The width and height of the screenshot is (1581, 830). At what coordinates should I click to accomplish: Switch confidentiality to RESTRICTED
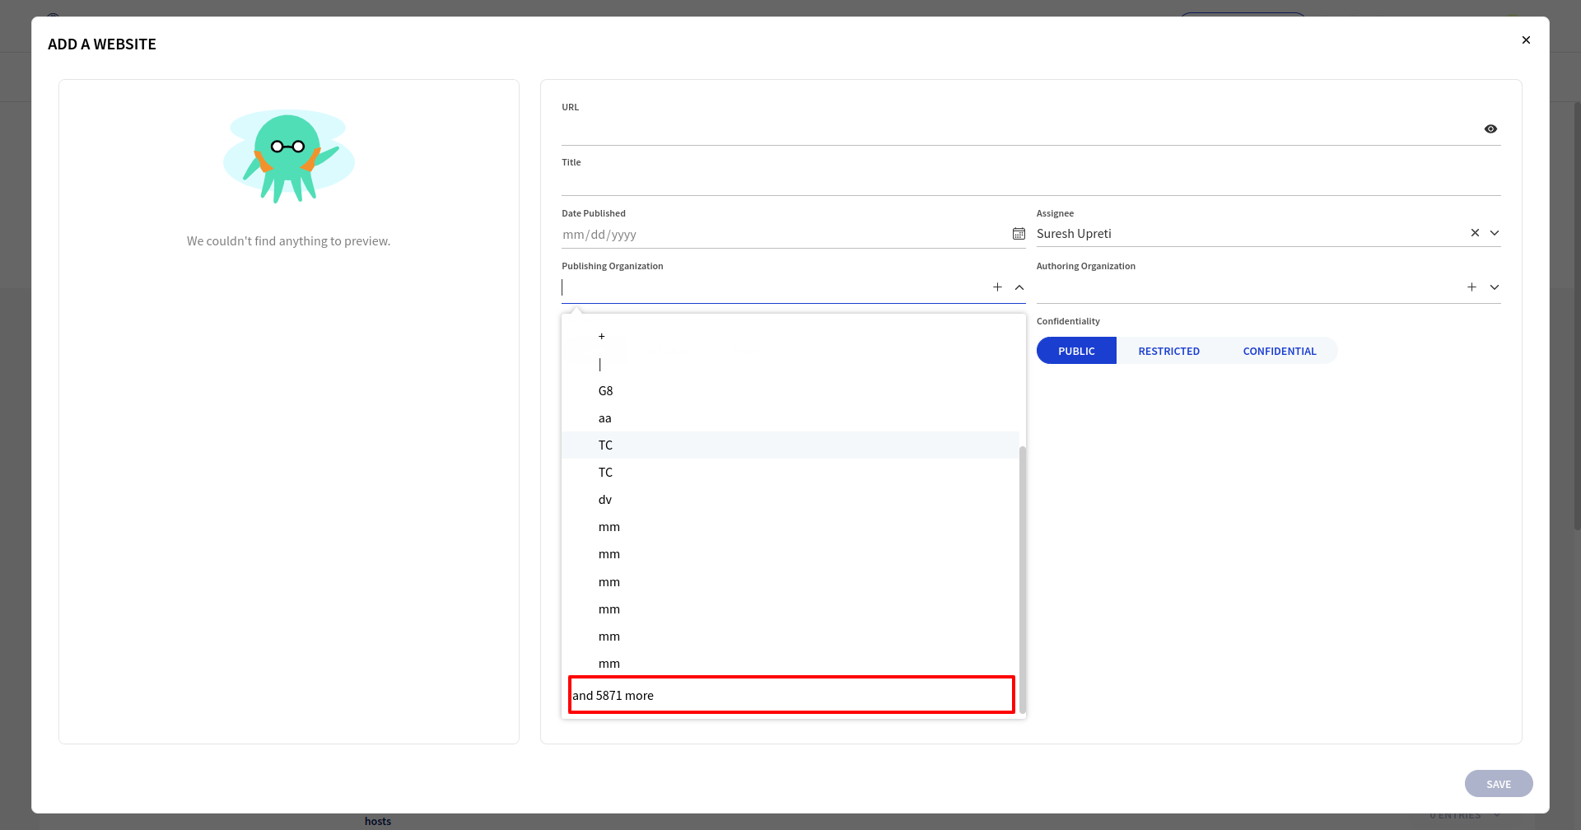(x=1168, y=350)
